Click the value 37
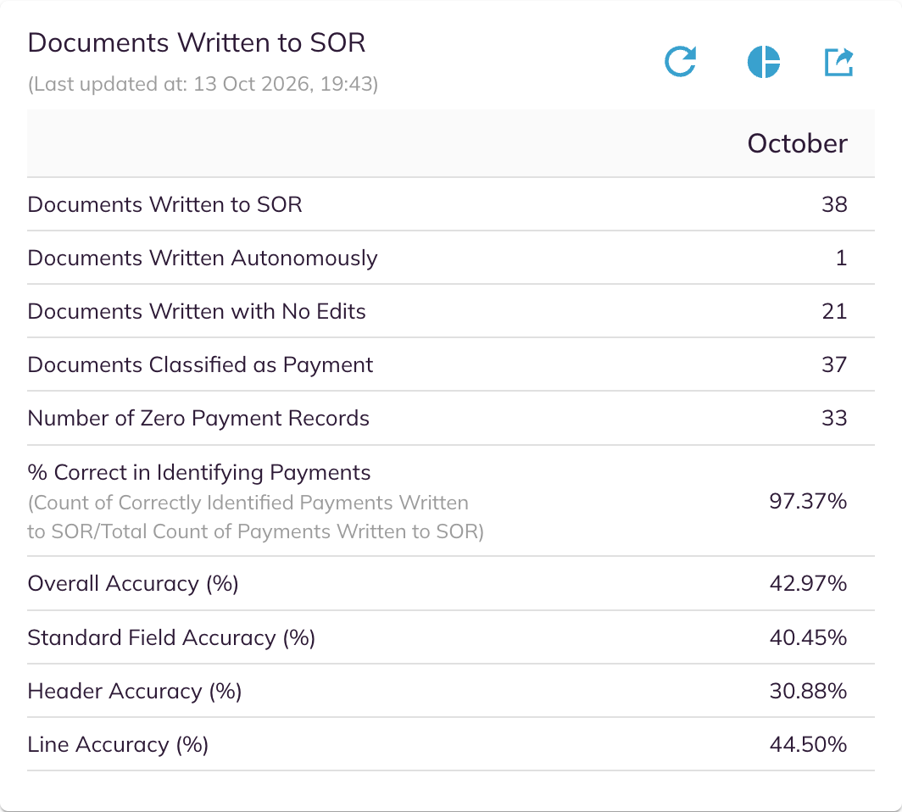This screenshot has height=812, width=902. pyautogui.click(x=834, y=364)
